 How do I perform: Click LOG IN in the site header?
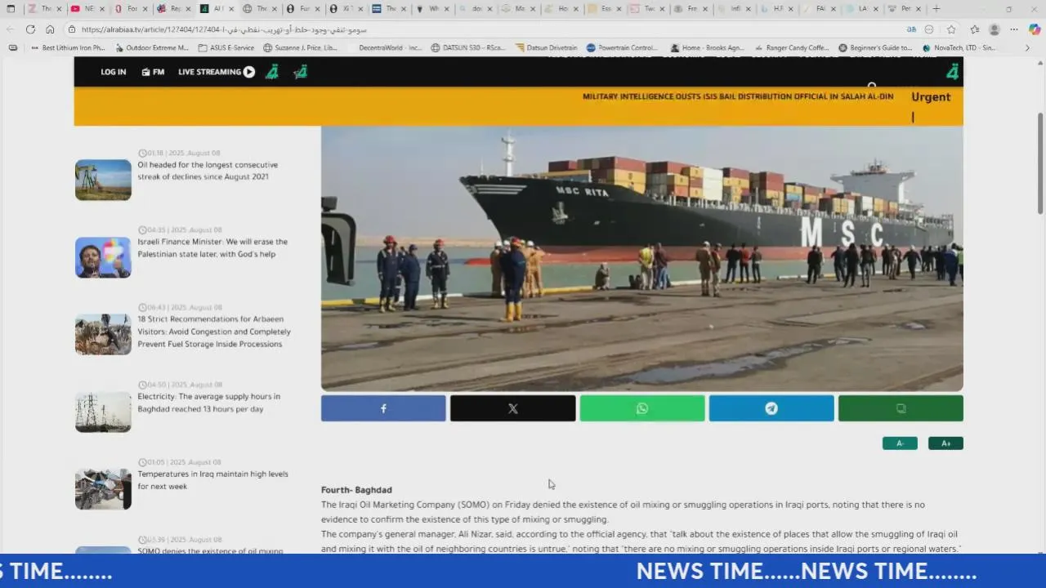click(113, 72)
